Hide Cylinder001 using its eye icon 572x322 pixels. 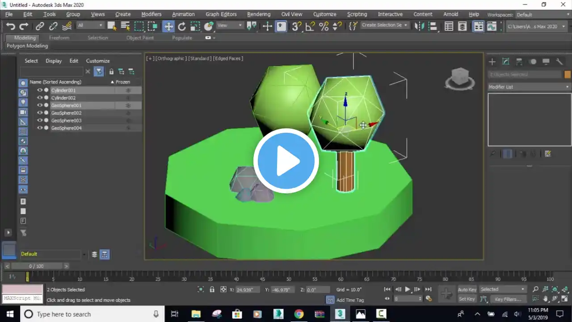click(x=39, y=90)
